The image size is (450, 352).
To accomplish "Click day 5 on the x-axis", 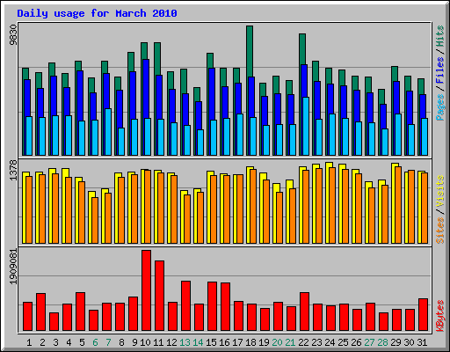I will (82, 342).
